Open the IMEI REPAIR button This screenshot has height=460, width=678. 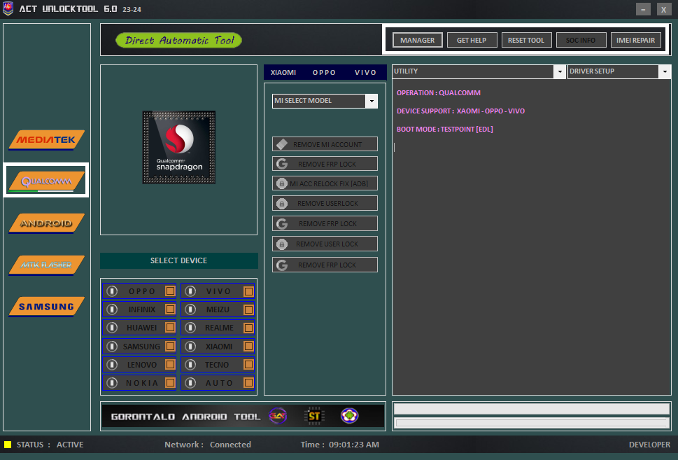635,40
